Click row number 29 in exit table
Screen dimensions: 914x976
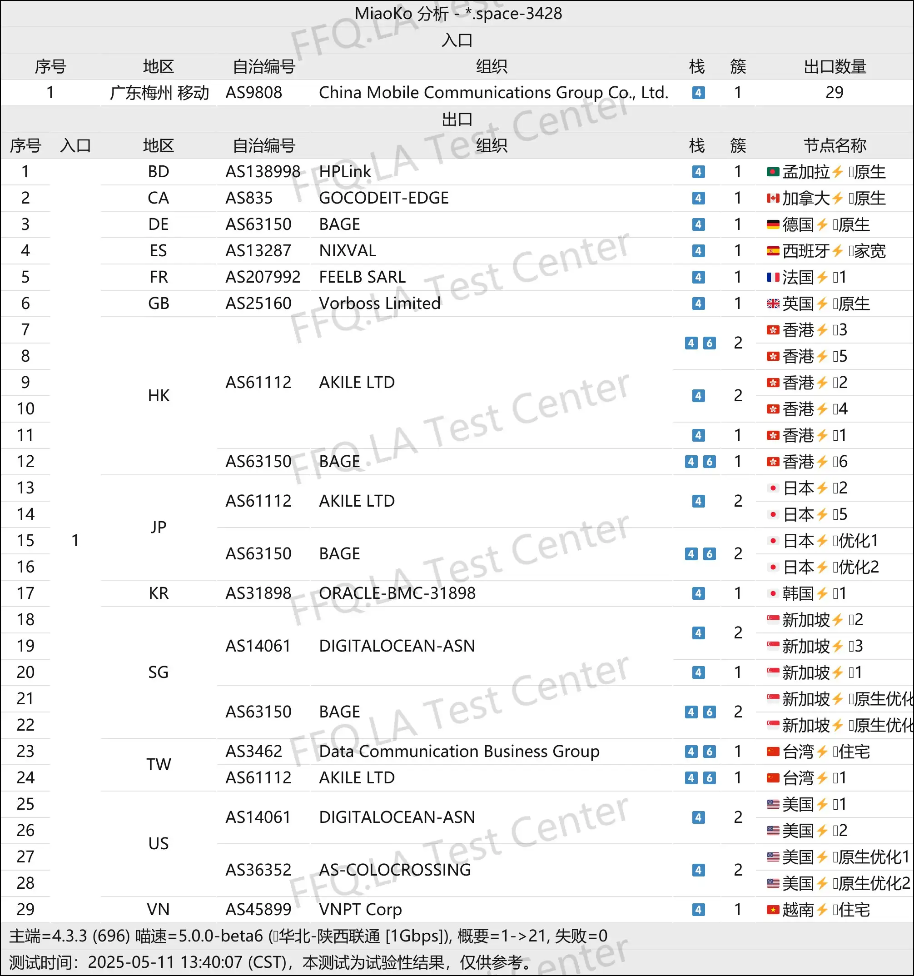[x=25, y=910]
